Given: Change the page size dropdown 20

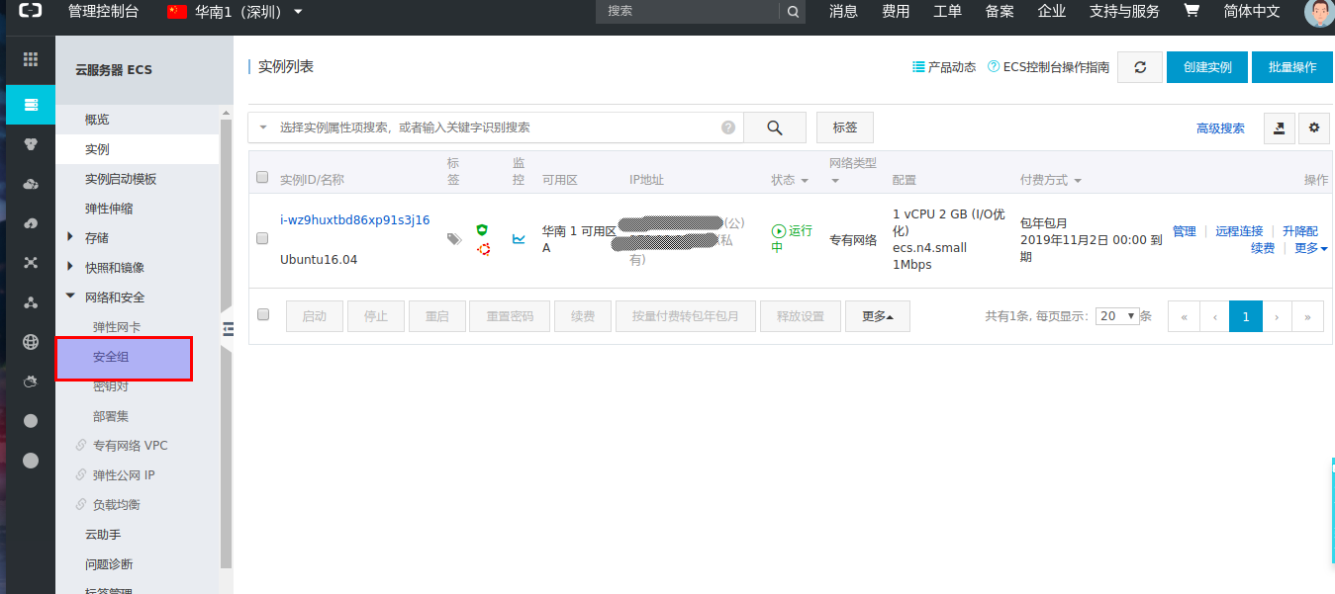Looking at the screenshot, I should point(1117,316).
